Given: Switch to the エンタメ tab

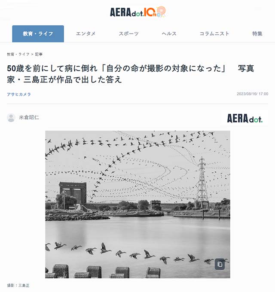Looking at the screenshot, I should click(x=86, y=33).
